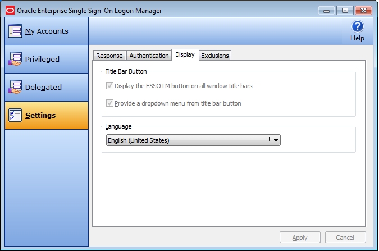
Task: Toggle Display the ESSO LM button checkbox
Action: [109, 85]
